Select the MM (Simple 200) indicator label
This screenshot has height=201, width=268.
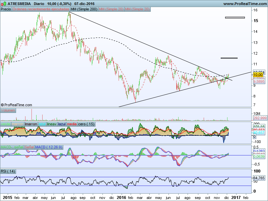pos(84,9)
